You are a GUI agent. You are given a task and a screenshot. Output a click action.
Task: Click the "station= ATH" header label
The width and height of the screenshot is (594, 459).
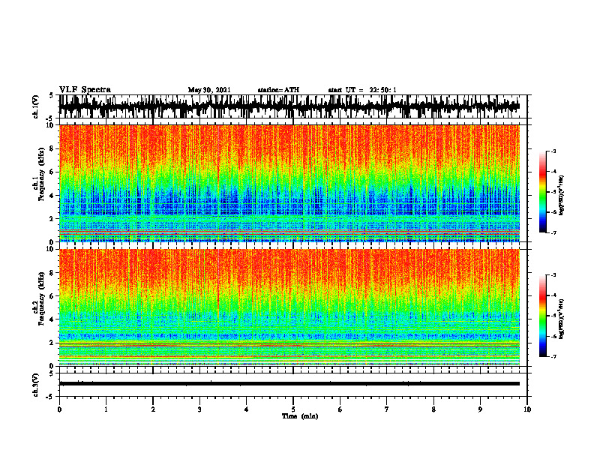click(278, 90)
